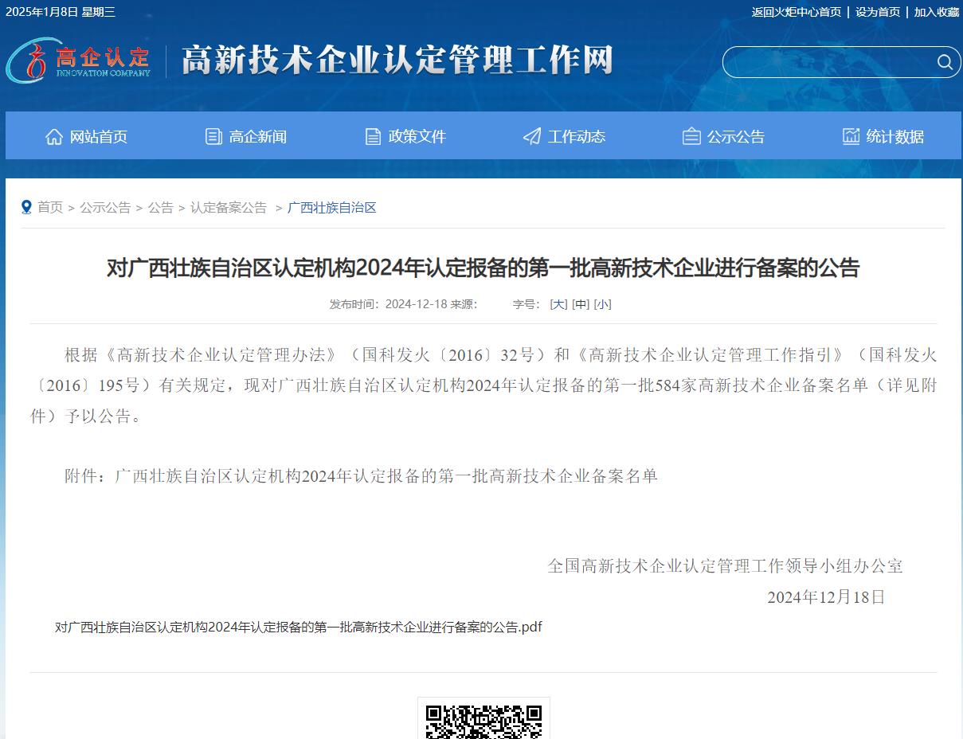Set font size to small [小]
Image resolution: width=963 pixels, height=739 pixels.
pos(602,304)
